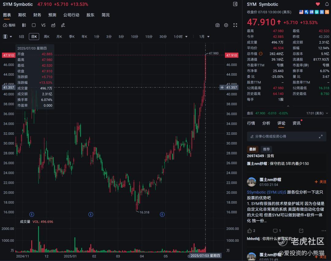Select 30分 chart interval
The width and height of the screenshot is (331, 261).
point(163,36)
